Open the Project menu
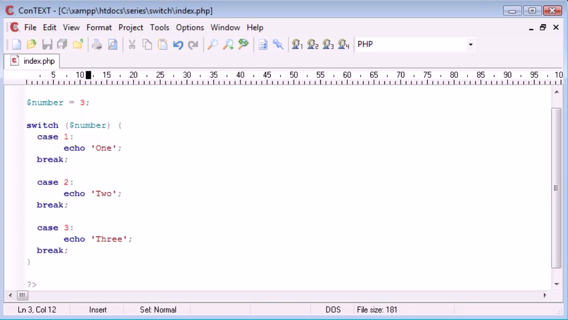Screen dimensions: 568x320 point(131,28)
